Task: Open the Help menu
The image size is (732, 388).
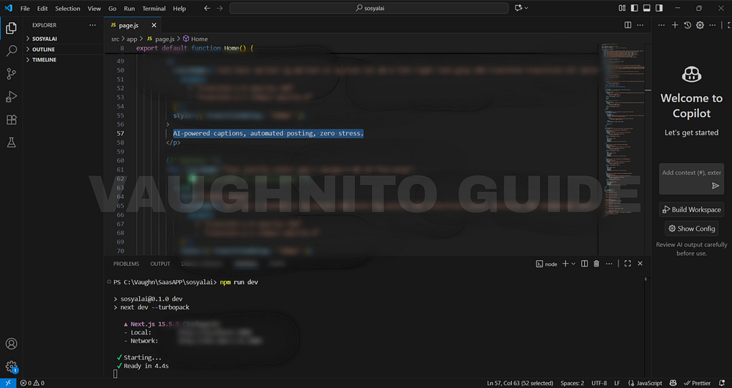Action: 179,8
